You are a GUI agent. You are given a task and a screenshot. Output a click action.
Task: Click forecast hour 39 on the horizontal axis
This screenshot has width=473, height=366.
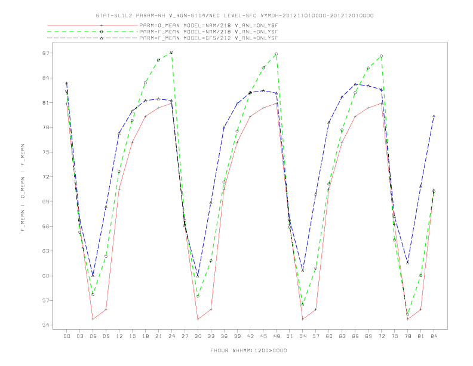click(x=237, y=336)
